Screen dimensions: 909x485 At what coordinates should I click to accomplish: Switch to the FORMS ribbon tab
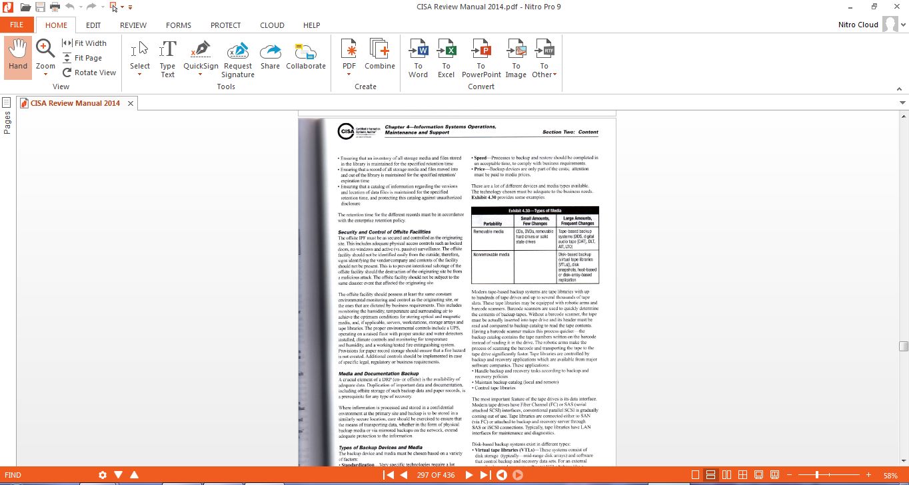click(x=179, y=25)
